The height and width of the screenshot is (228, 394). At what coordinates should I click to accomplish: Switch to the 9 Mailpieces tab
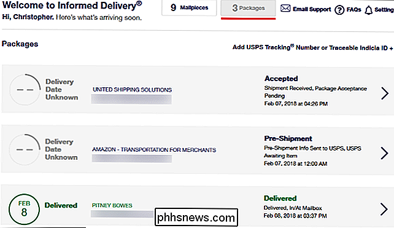(x=189, y=8)
